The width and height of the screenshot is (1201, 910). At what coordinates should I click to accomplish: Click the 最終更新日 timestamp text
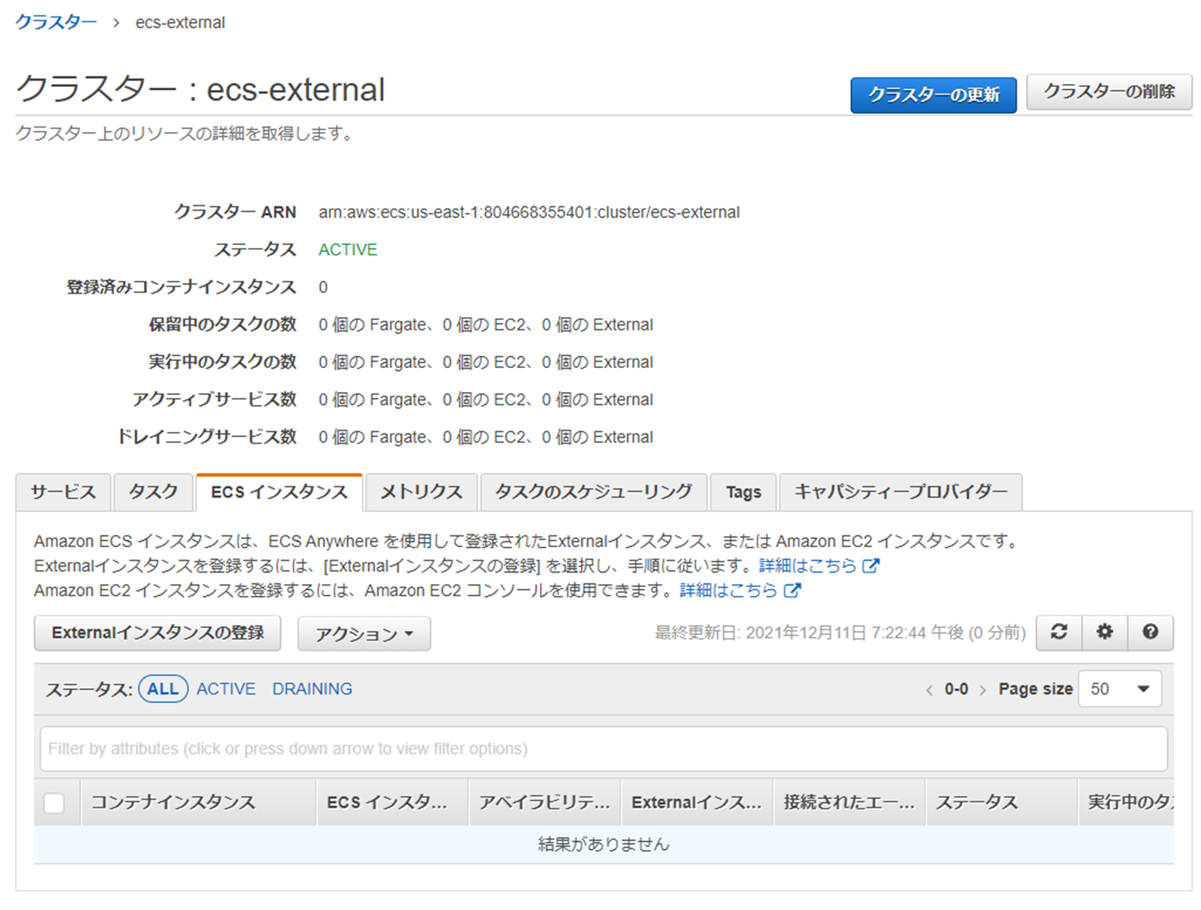[840, 633]
